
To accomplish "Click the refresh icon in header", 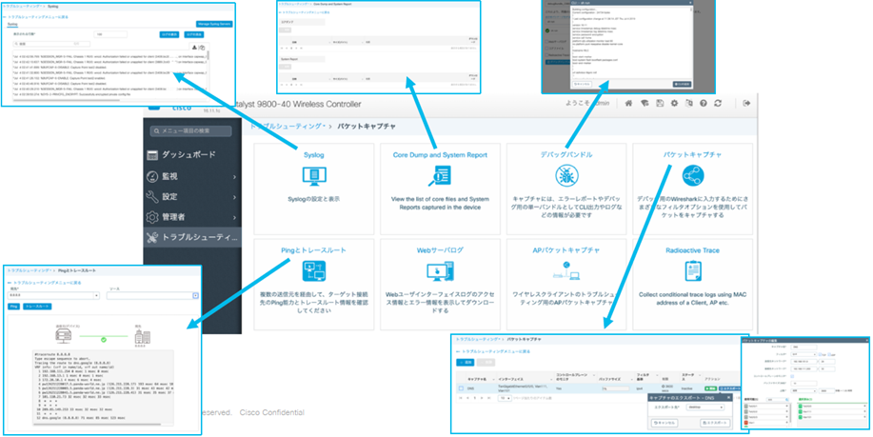I will click(718, 103).
